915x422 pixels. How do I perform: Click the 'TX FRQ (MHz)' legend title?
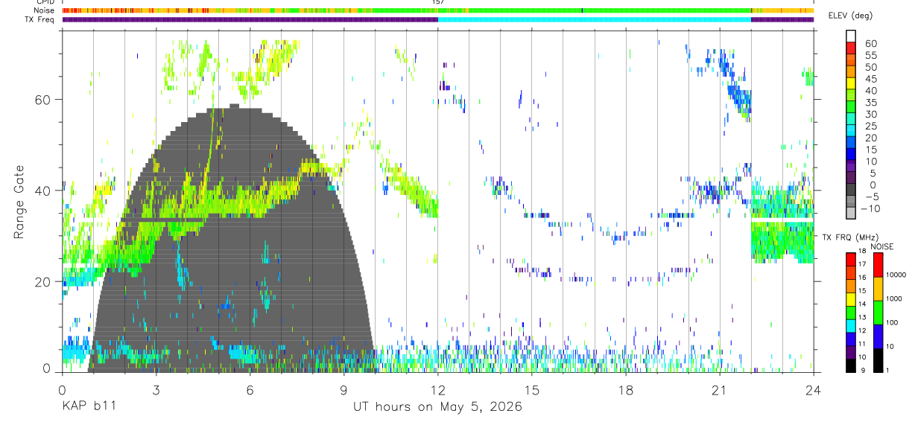(851, 237)
